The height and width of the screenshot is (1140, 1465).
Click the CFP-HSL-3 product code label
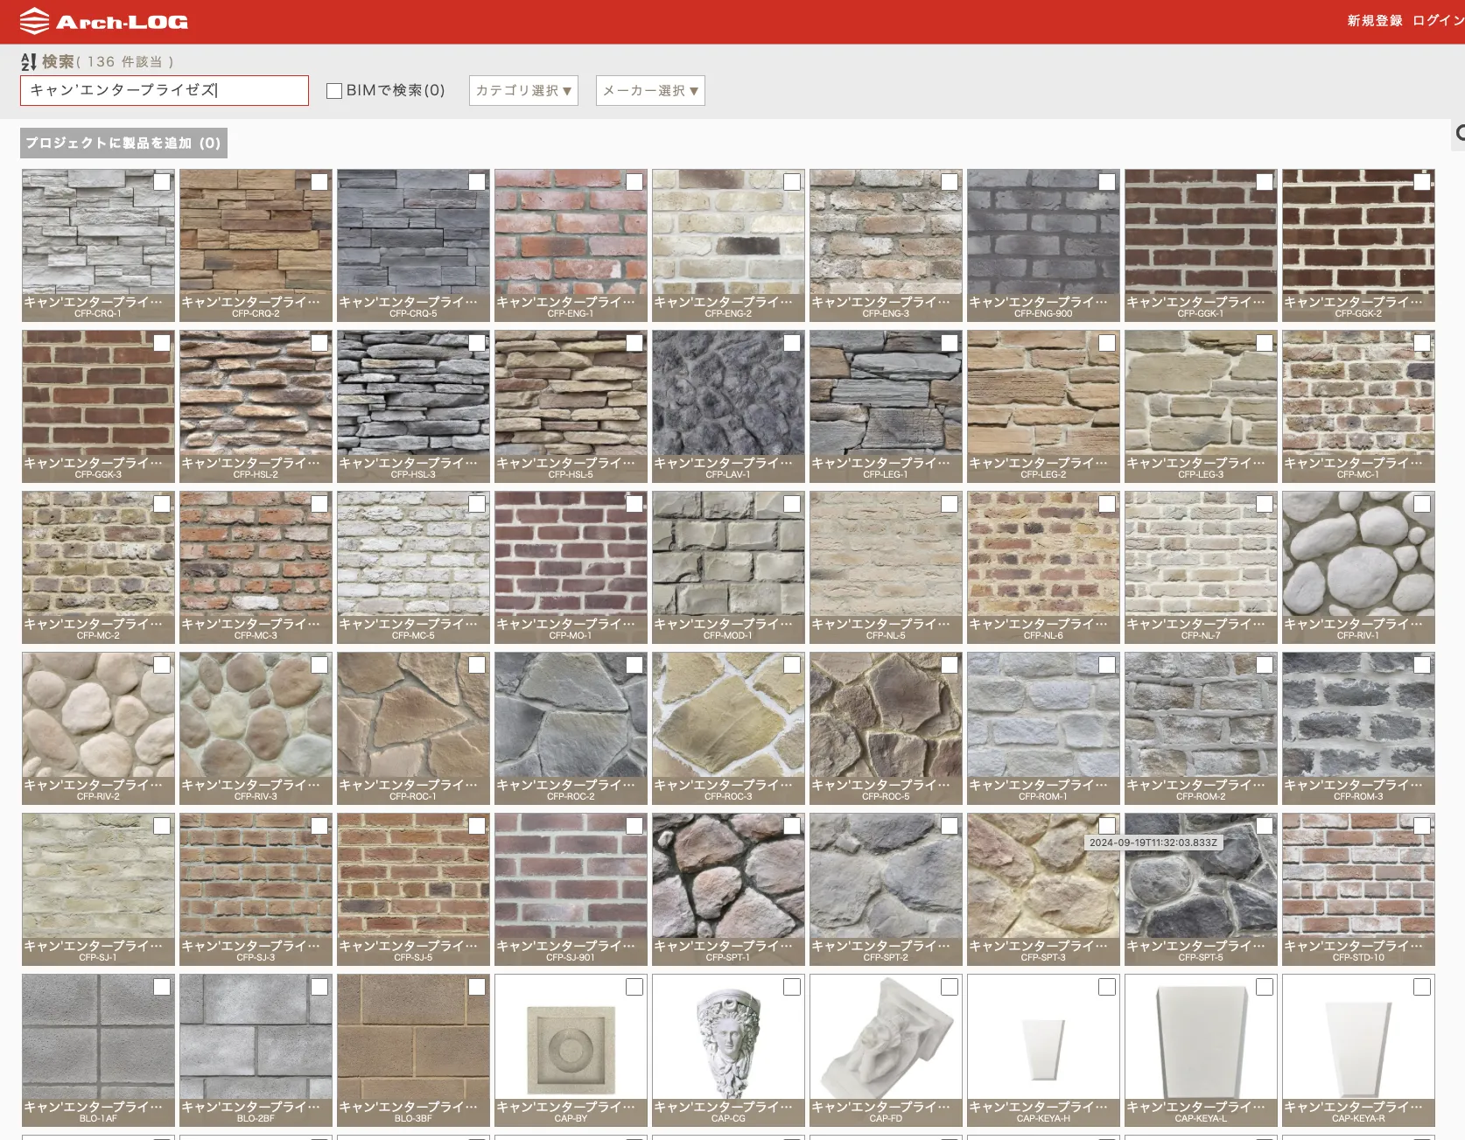[x=413, y=474]
